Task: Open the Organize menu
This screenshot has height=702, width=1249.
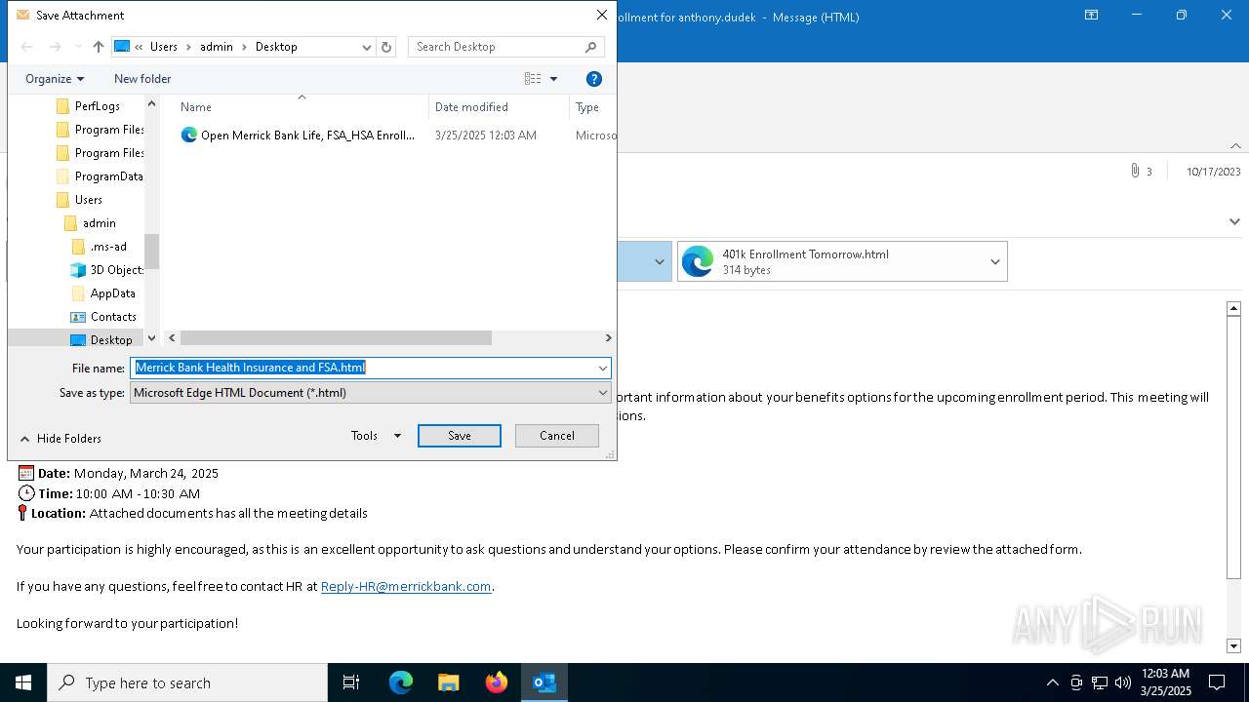Action: [55, 79]
